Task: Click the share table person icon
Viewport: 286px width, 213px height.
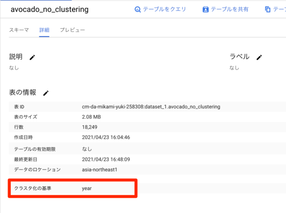Action: 205,9
